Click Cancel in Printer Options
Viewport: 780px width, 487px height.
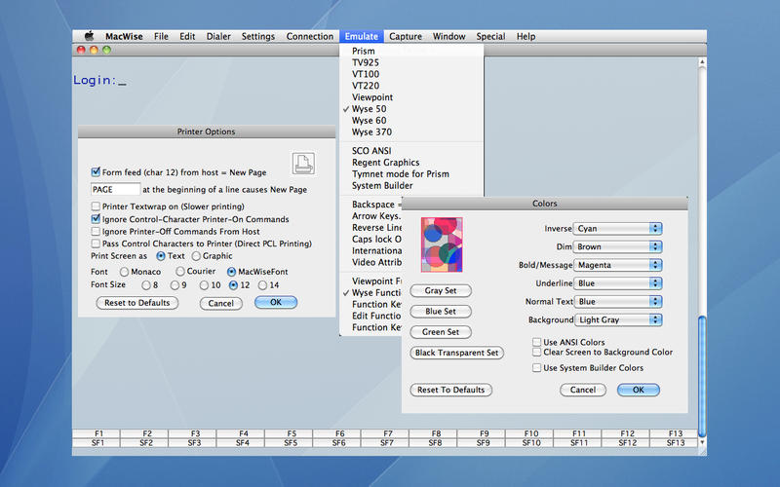click(221, 303)
